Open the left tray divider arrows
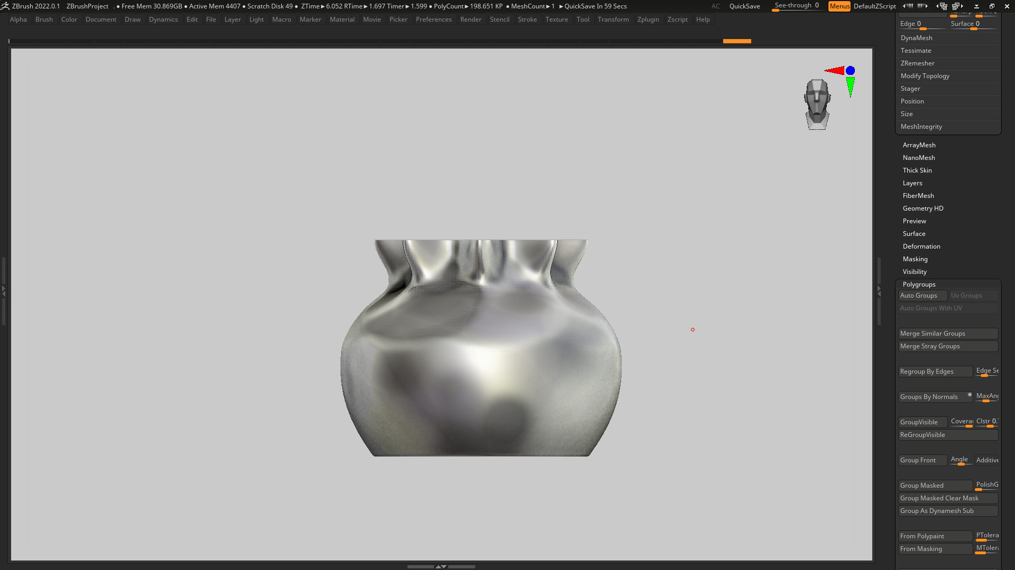The height and width of the screenshot is (570, 1015). click(x=3, y=291)
